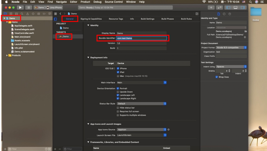The image size is (267, 151).
Task: Open the Resource Tags tab
Action: click(116, 19)
